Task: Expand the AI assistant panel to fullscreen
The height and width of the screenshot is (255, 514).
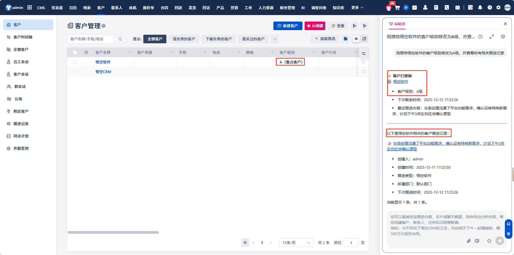Action: (x=492, y=37)
